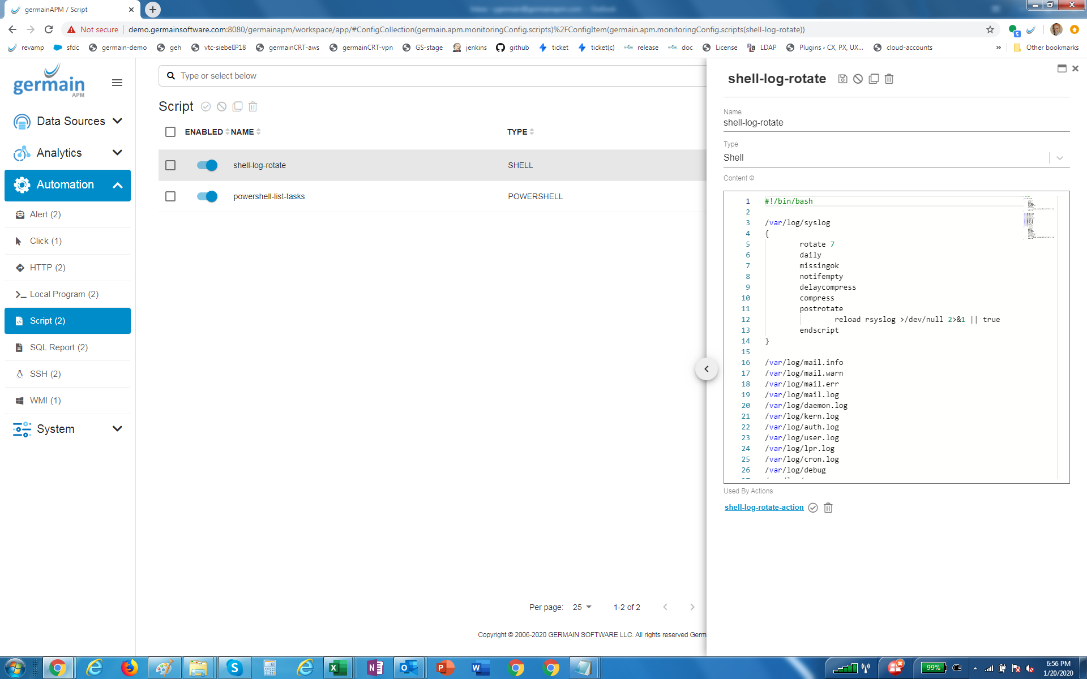This screenshot has height=679, width=1087.
Task: Click trash icon next to shell-log-rotate-action
Action: pos(828,508)
